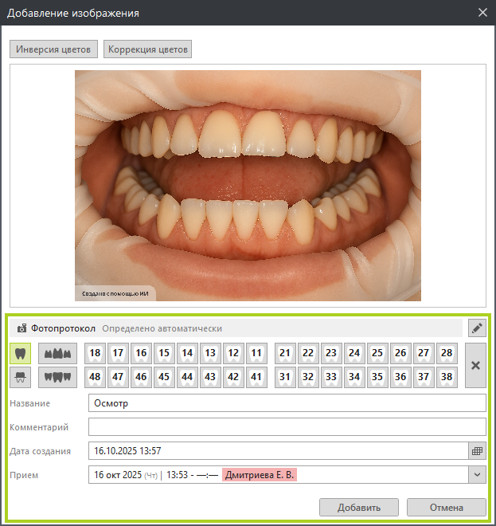The image size is (496, 526).
Task: Open calendar picker for Дата создания
Action: pos(477,450)
